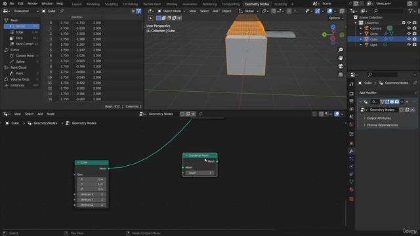
Task: Open the Modifiers wrench properties tab
Action: (352, 151)
